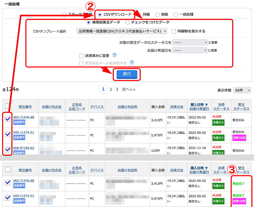Image resolution: width=254 pixels, height=207 pixels.
Task: Click the 123円 purchase amount cell
Action: (x=155, y=151)
